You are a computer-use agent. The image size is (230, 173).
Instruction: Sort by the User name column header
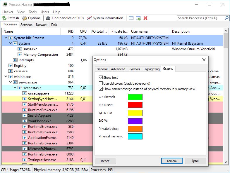pos(150,32)
